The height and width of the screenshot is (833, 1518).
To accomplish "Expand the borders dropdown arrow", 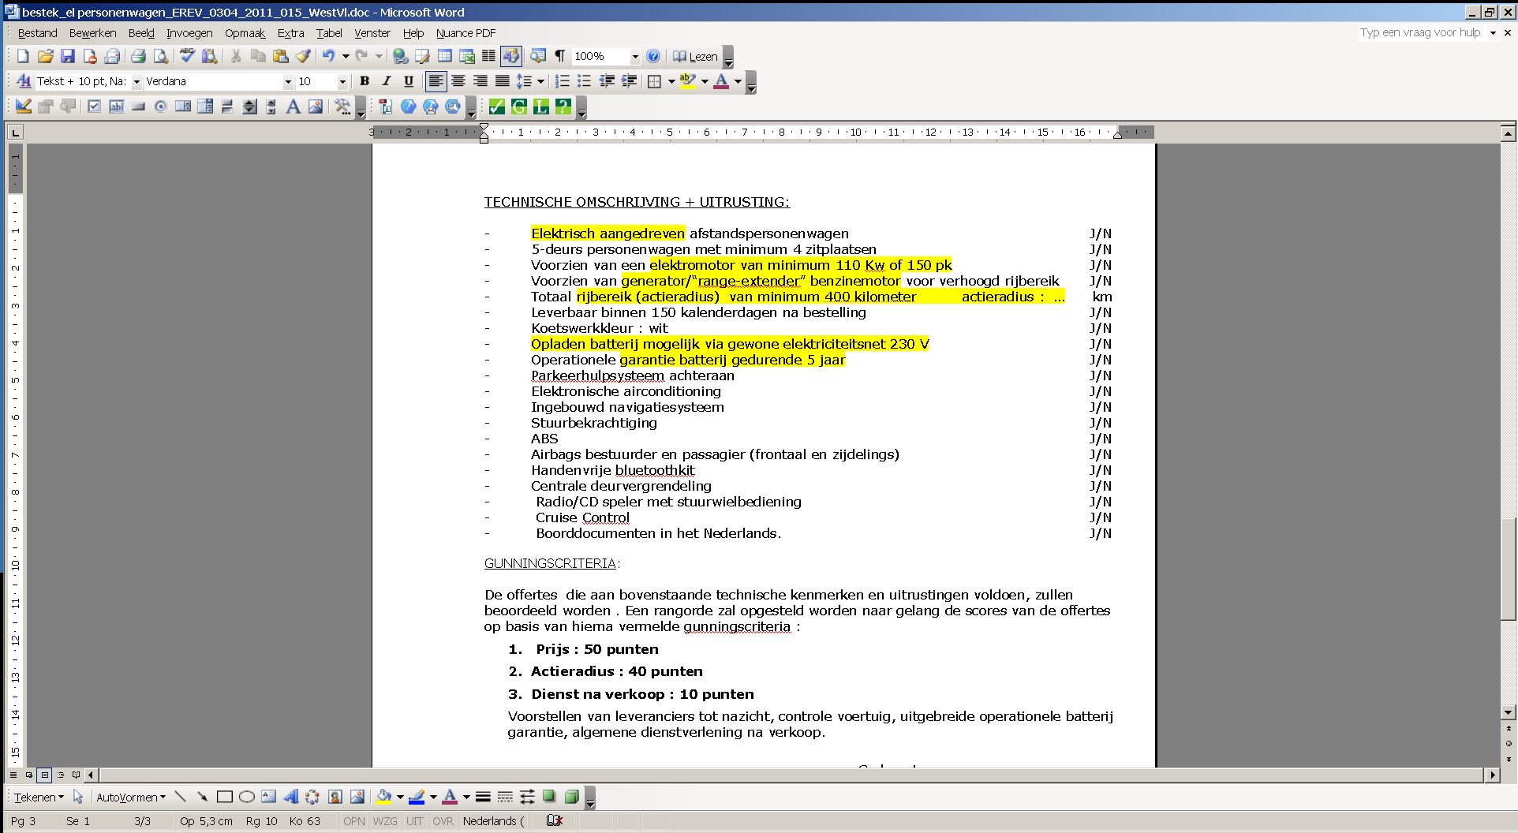I will 671,81.
